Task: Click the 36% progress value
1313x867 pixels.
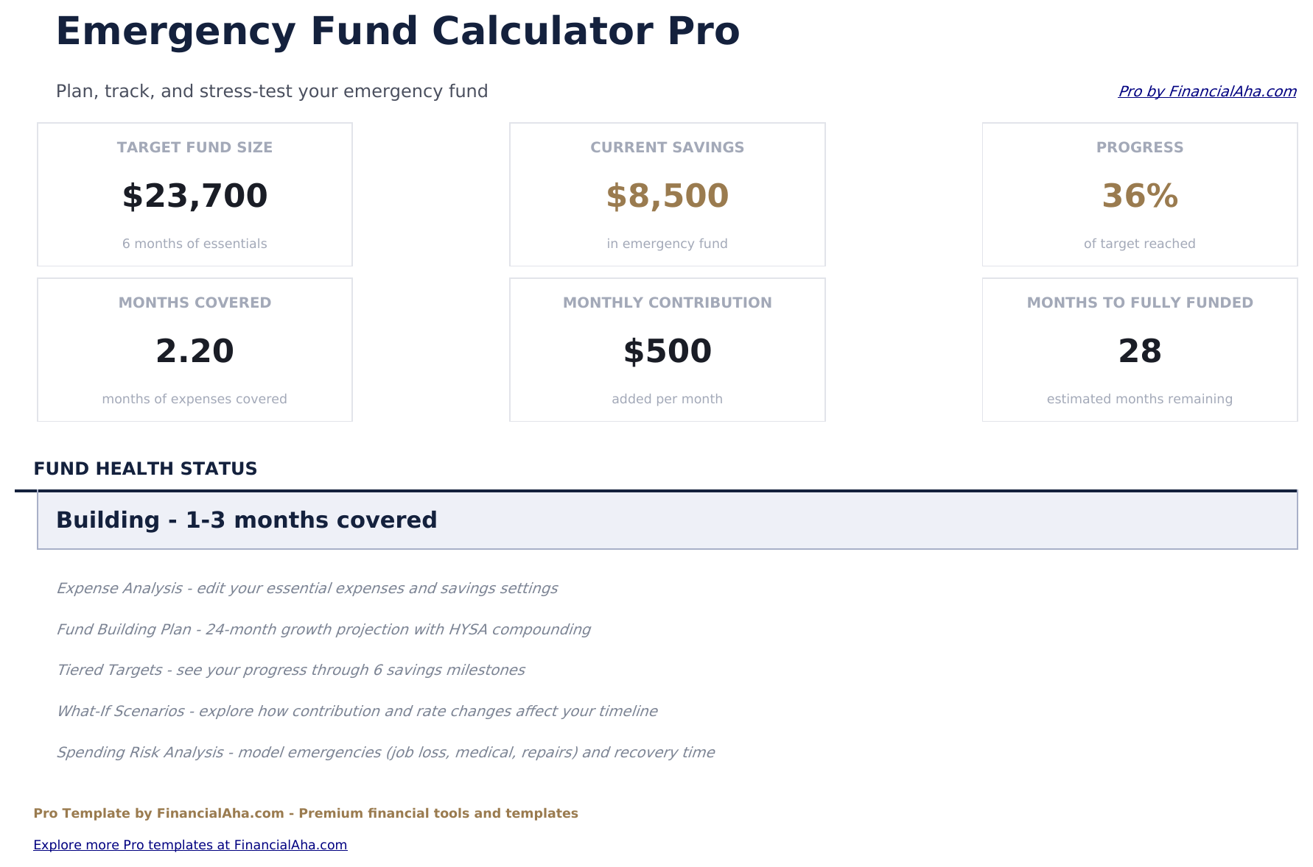Action: coord(1139,197)
